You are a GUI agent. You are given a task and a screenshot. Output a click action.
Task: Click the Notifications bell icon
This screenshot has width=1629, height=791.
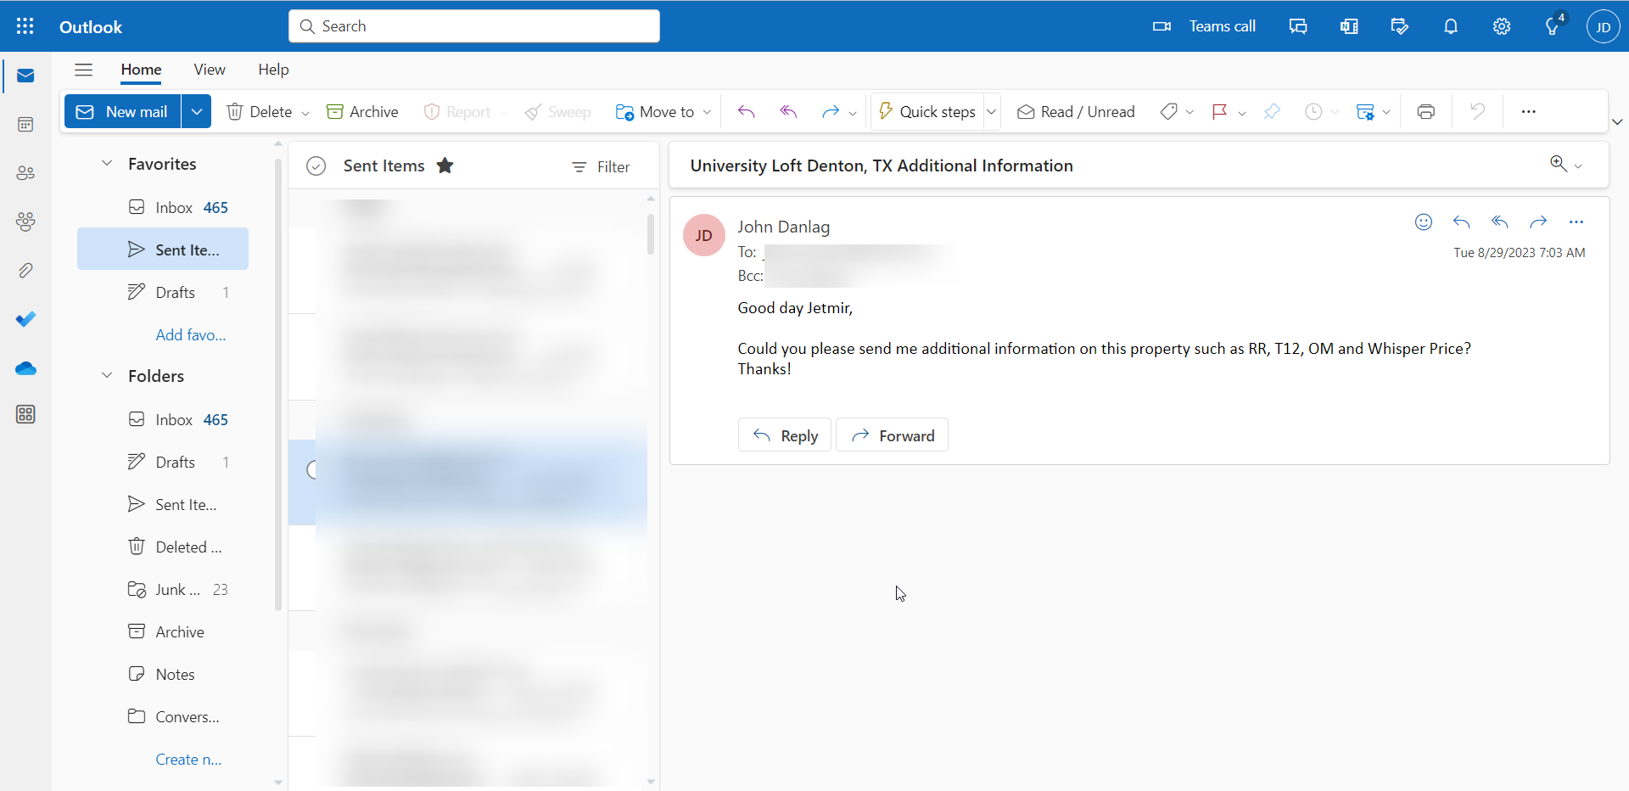[x=1451, y=26]
